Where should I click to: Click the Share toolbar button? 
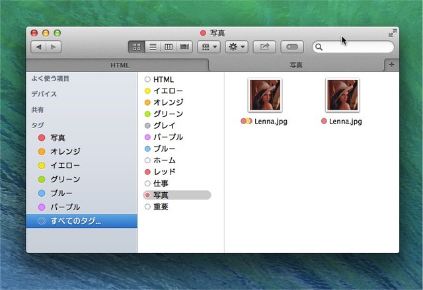(x=264, y=47)
